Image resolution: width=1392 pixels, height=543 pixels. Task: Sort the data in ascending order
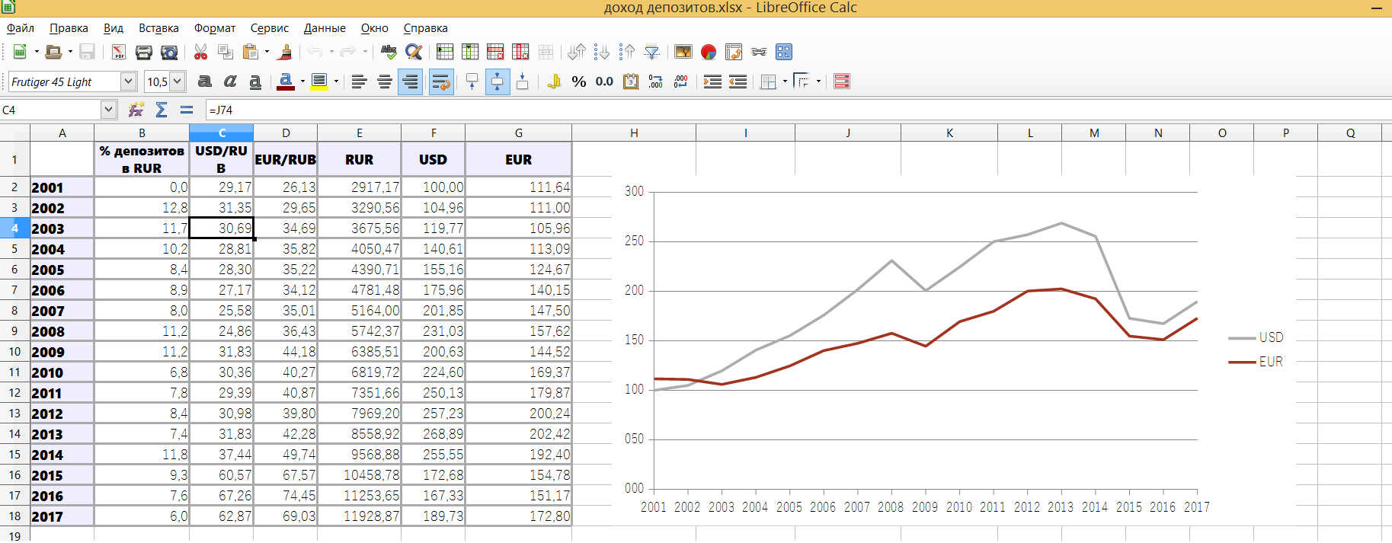coord(602,52)
